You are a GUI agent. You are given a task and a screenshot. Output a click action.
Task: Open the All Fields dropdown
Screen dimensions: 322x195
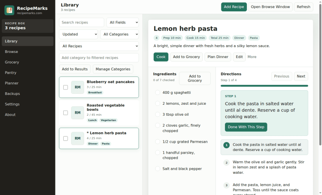pos(123,22)
